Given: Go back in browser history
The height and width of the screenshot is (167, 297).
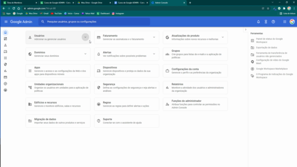Looking at the screenshot, I should coord(4,8).
